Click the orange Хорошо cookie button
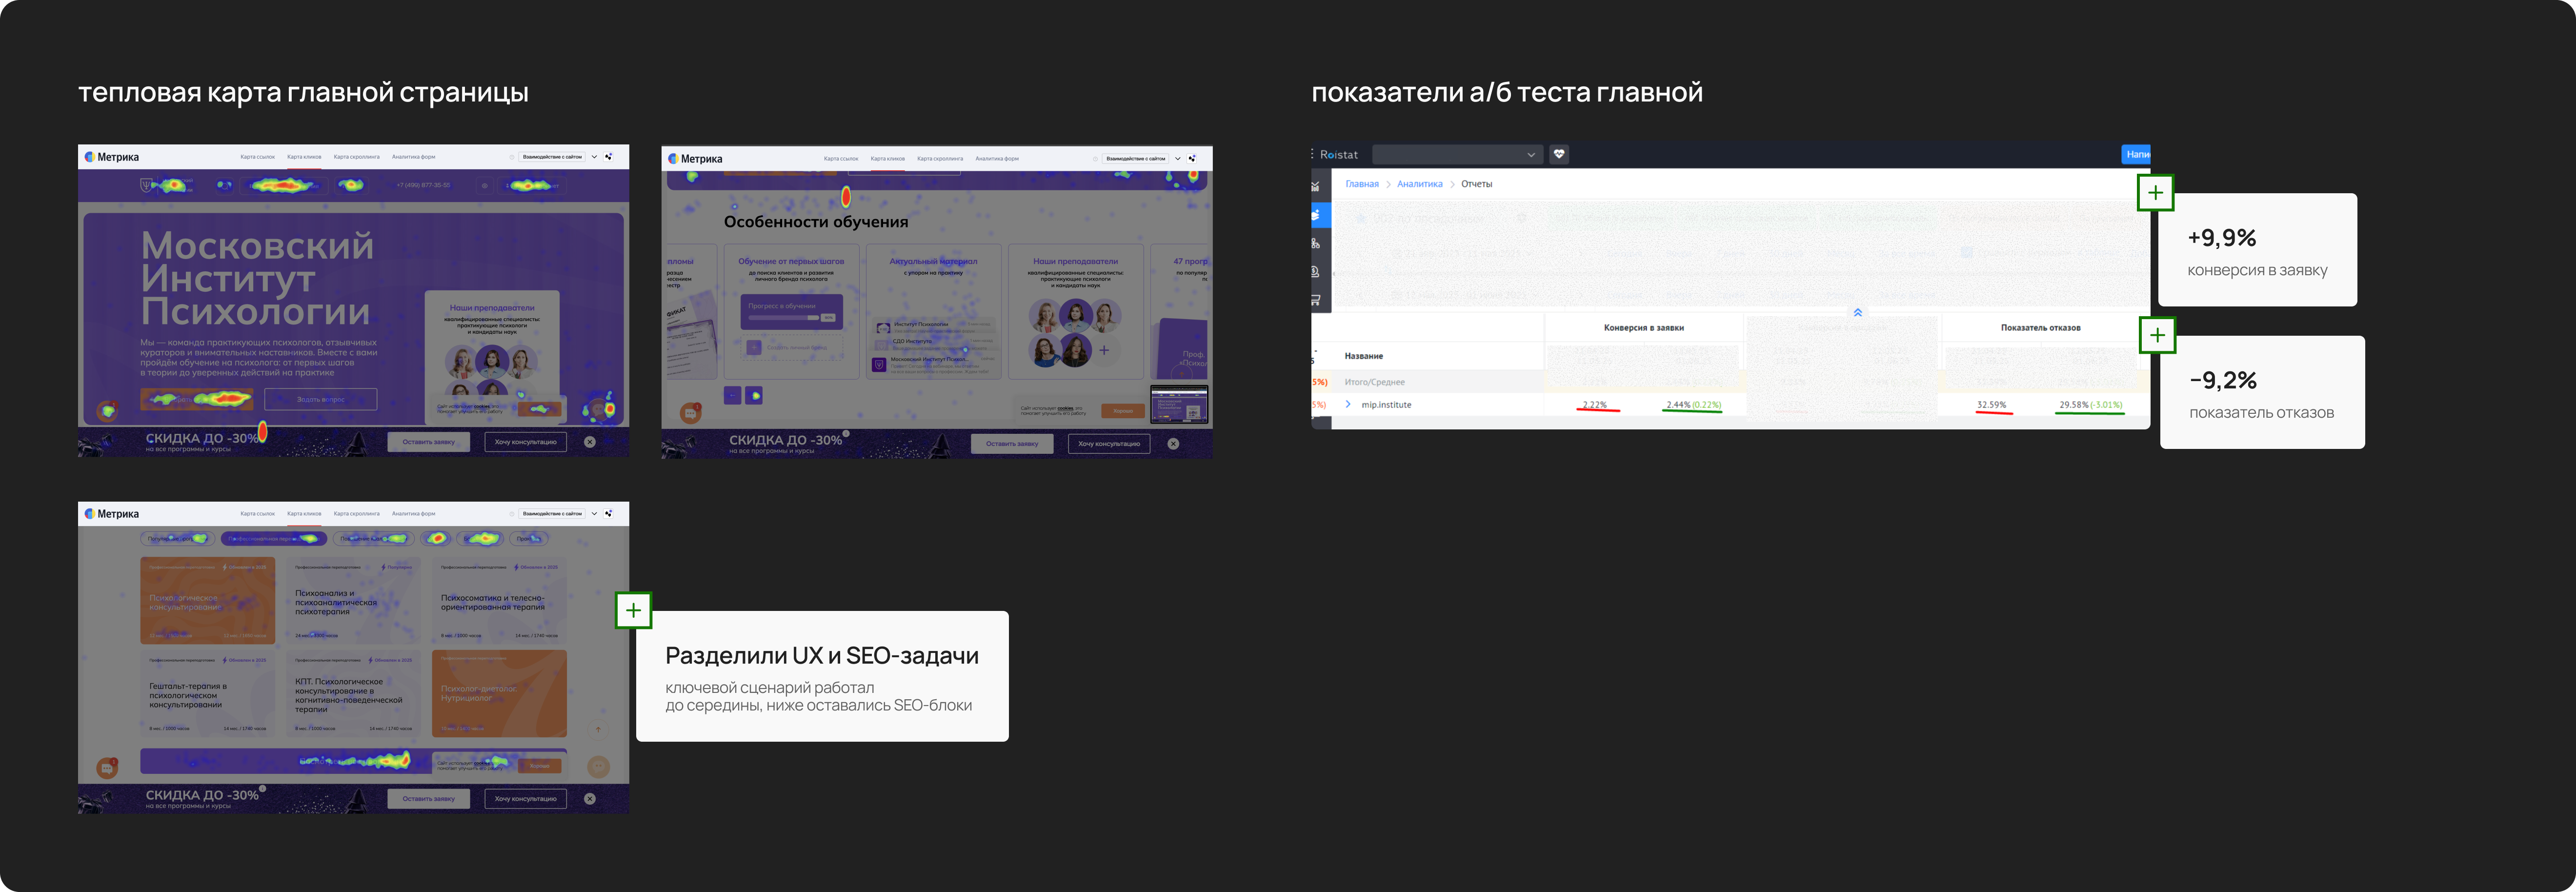 [1123, 410]
